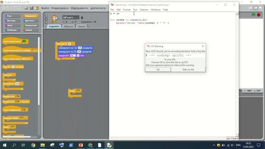Open the File menu in IDLE editor
265x149 pixels.
(112, 10)
